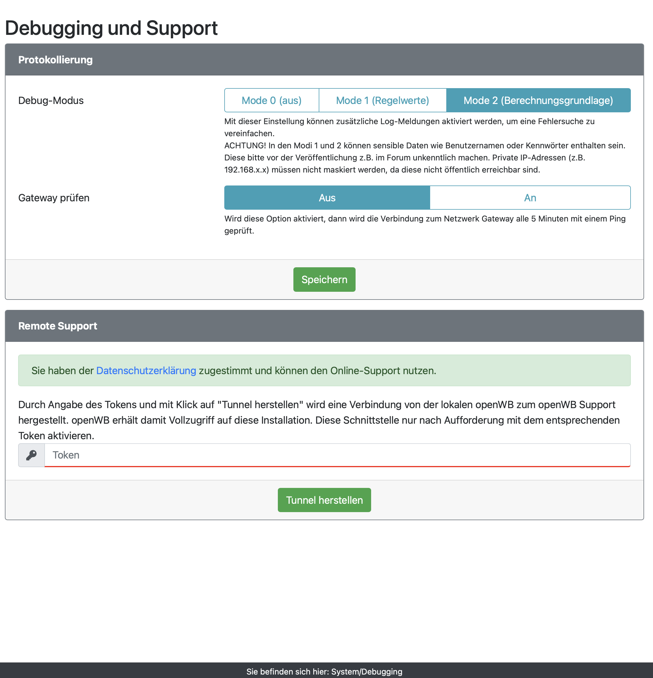Image resolution: width=653 pixels, height=678 pixels.
Task: Choose Mode 2 (Berechnungsgrundlage) debug mode
Action: [x=538, y=100]
